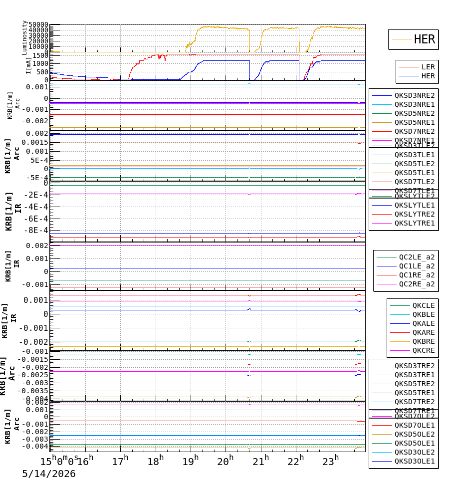Viewport: 449px width, 491px height.
Task: Select QKSLYTRE2 in the legend
Action: click(x=415, y=214)
